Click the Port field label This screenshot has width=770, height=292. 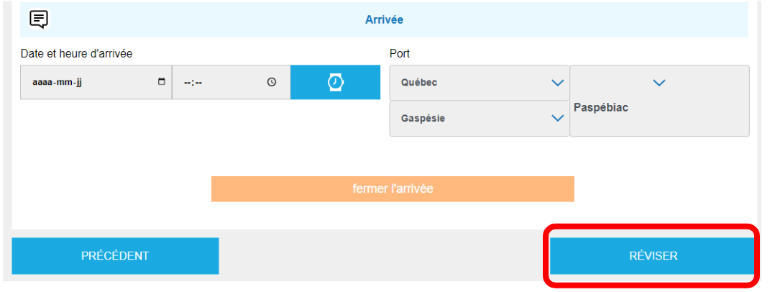click(400, 53)
